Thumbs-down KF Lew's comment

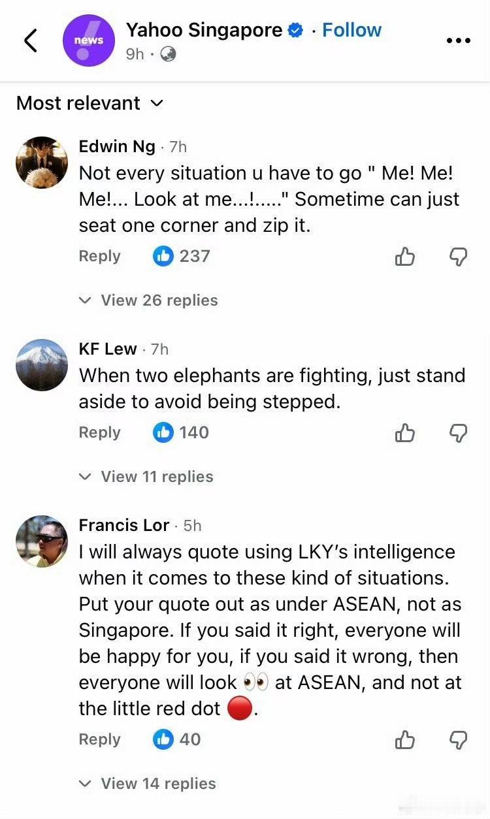(x=459, y=433)
